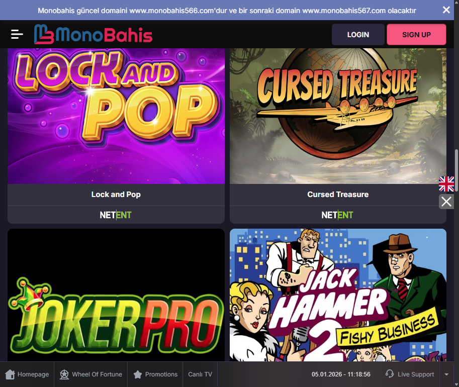Dismiss the domain announcement banner
The image size is (459, 387).
click(x=446, y=10)
